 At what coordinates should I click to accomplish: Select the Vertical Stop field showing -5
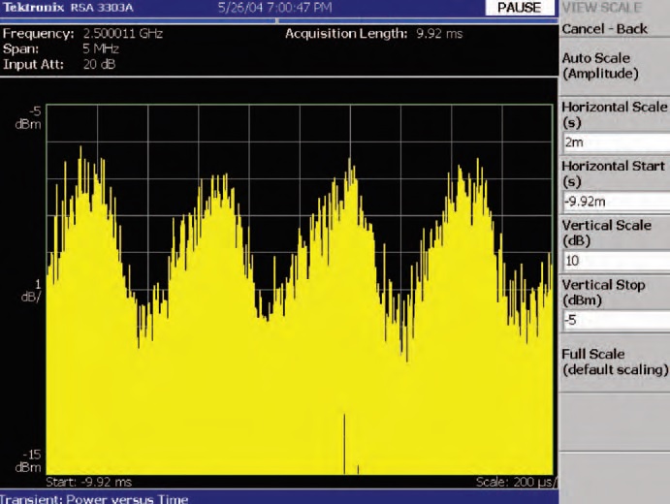[x=615, y=320]
